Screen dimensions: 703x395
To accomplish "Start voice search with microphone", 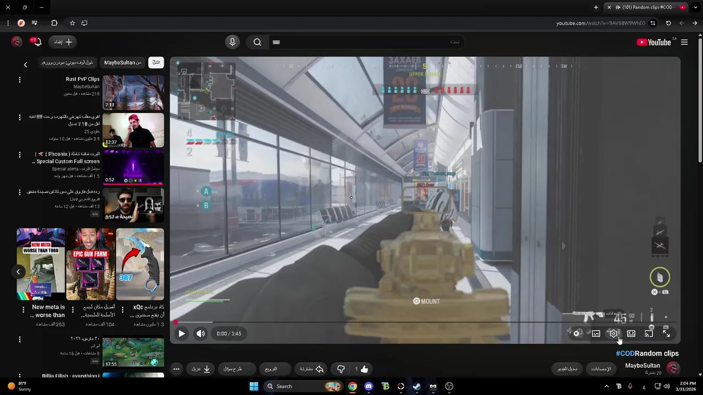I will click(x=232, y=42).
